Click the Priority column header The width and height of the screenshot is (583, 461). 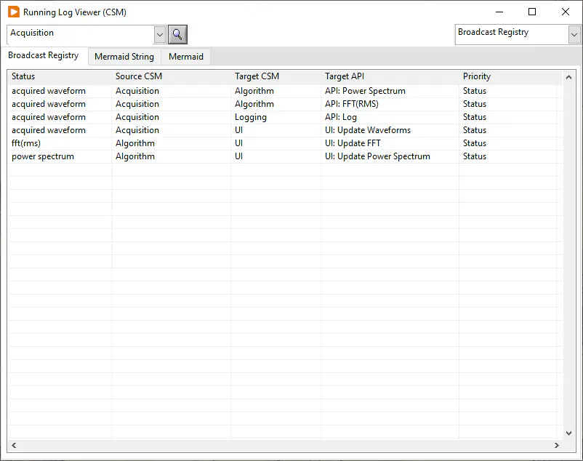[x=477, y=76]
